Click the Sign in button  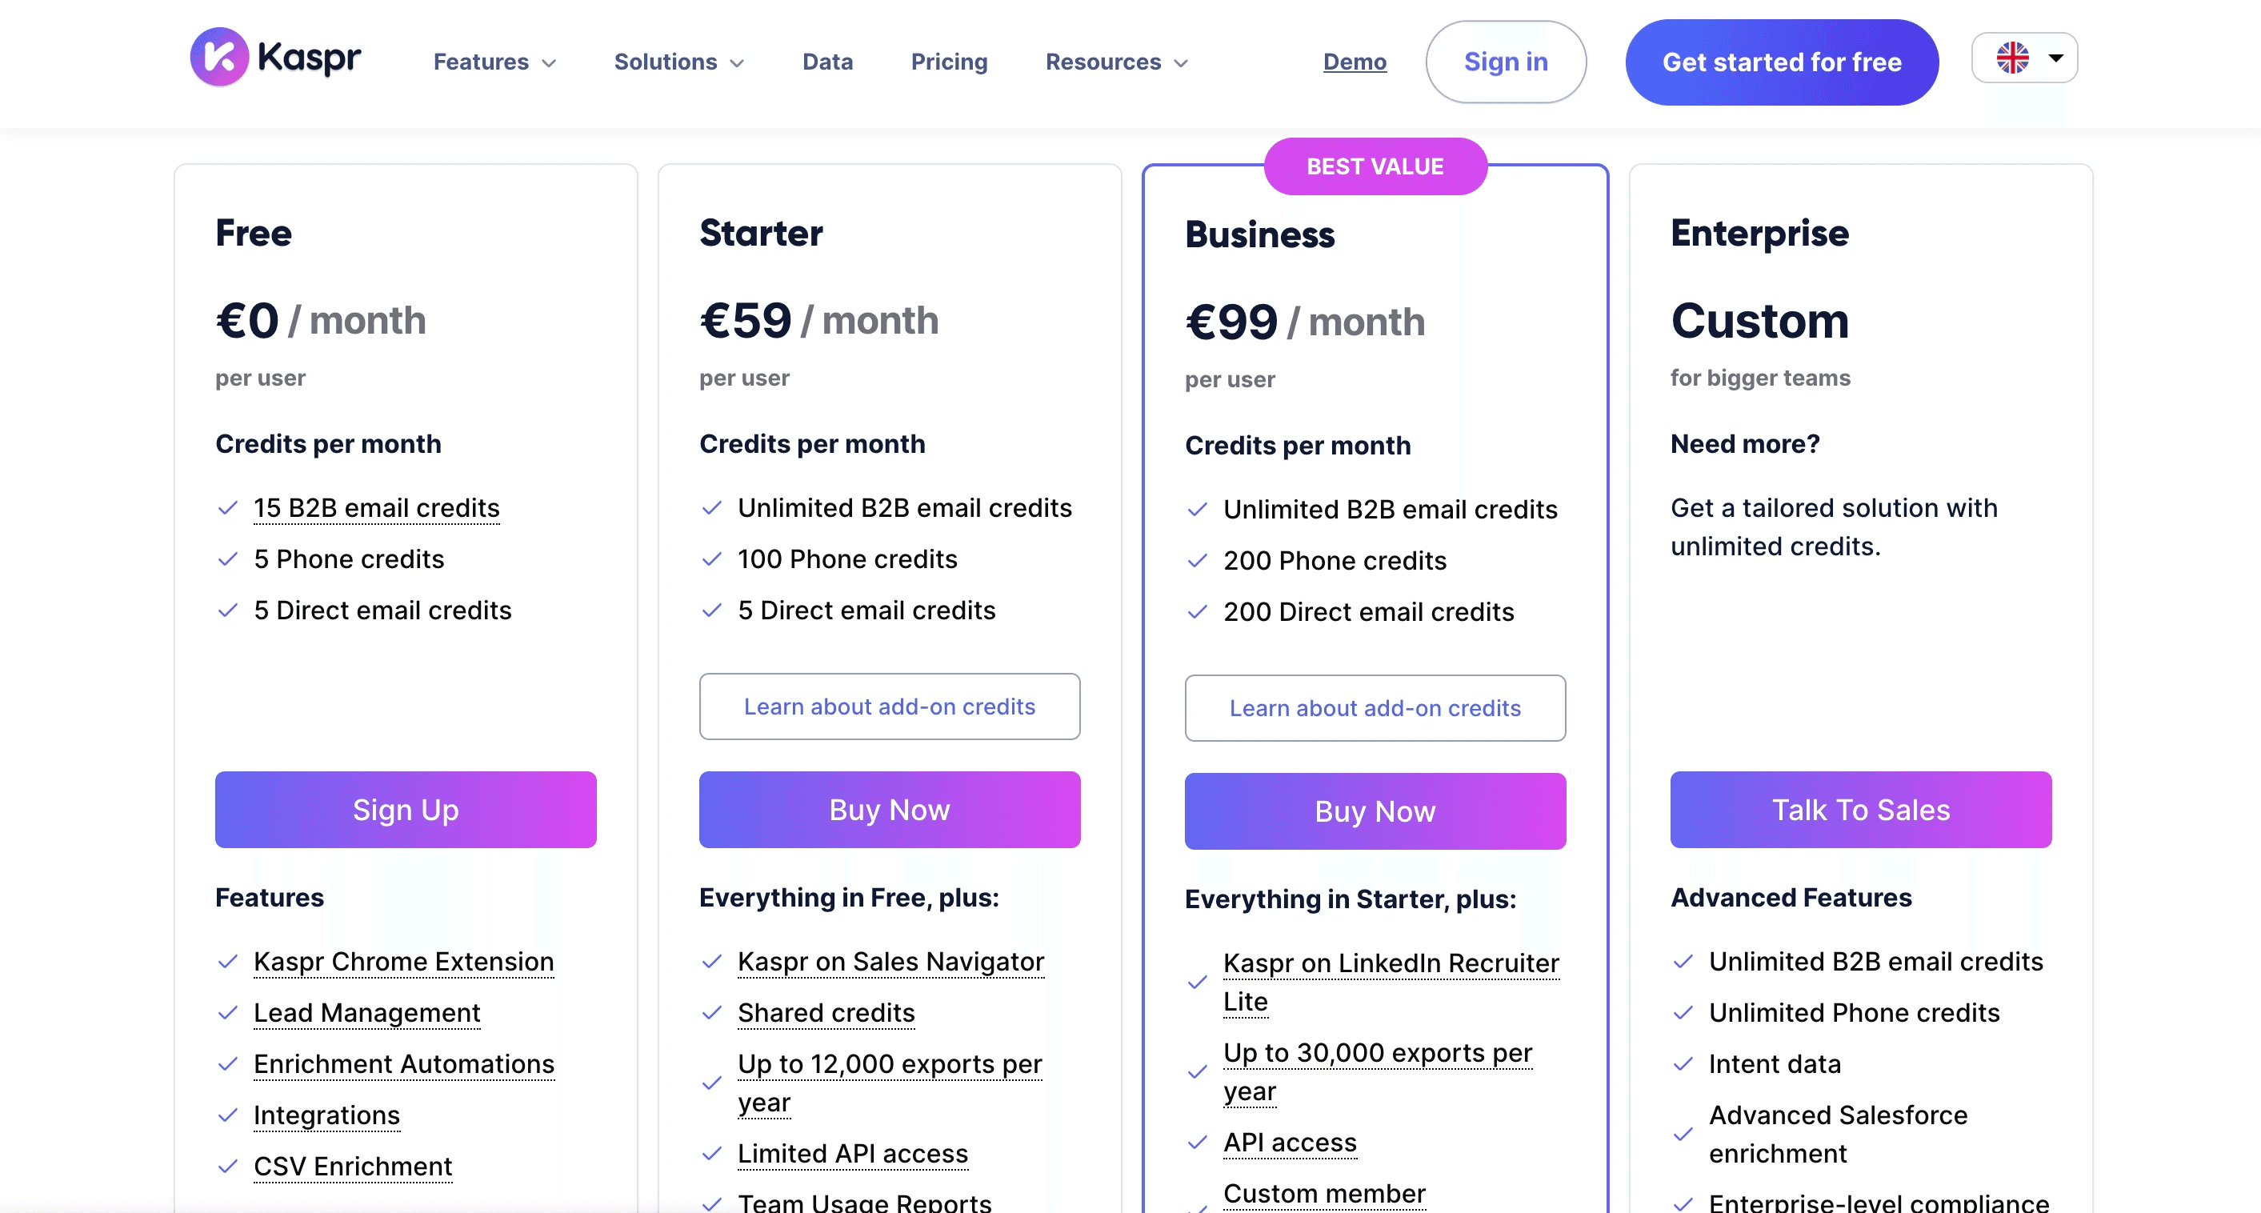[x=1505, y=62]
